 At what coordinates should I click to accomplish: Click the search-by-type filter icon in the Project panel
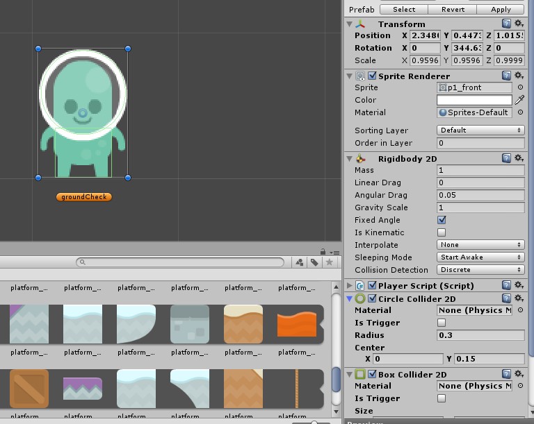[x=299, y=262]
